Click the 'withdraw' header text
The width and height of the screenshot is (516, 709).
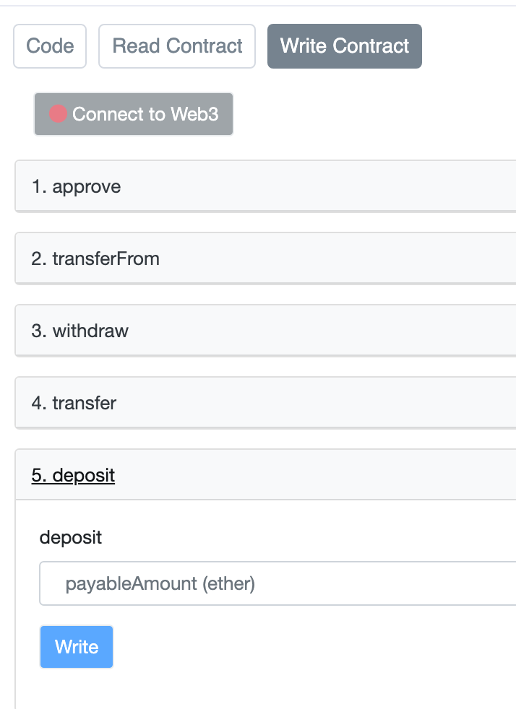90,331
